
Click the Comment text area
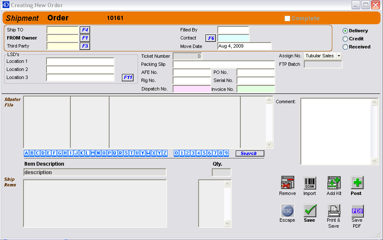336,132
